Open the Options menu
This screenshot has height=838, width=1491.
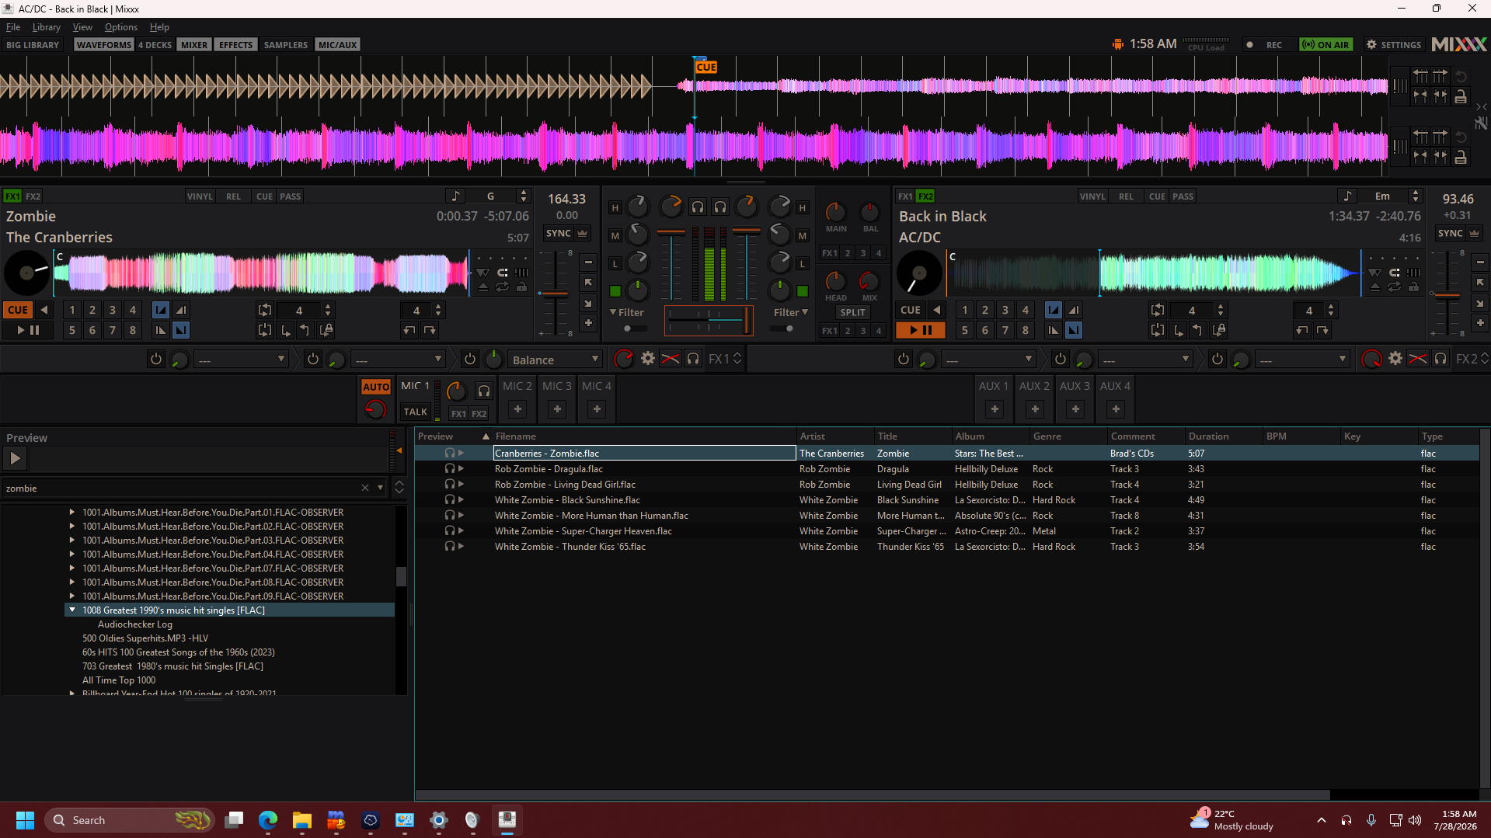click(121, 26)
